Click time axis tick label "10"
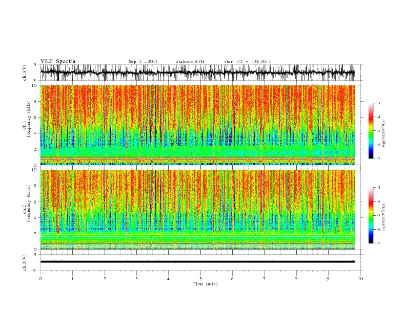 pos(360,279)
